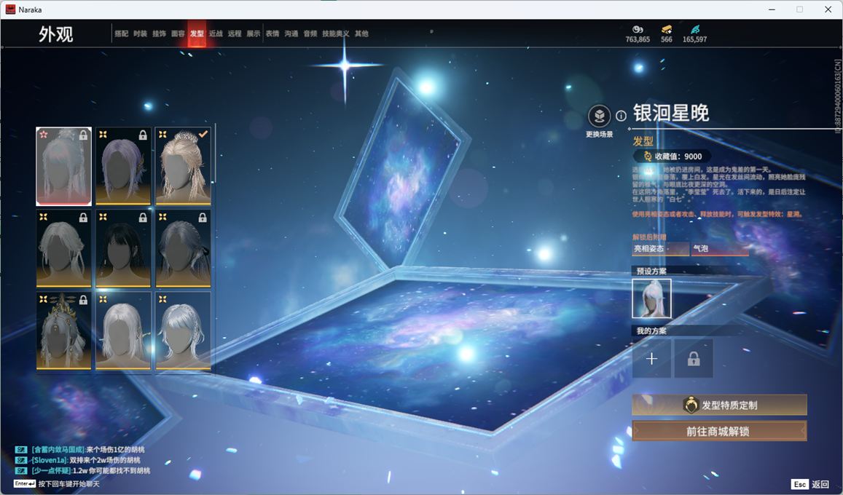Select the highlighted 发型 tab
Viewport: 843px width, 495px height.
click(x=197, y=33)
